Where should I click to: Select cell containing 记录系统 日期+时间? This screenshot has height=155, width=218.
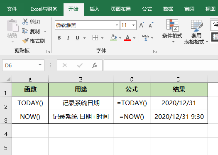81,117
